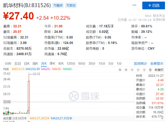Image resolution: width=167 pixels, height=122 pixels.
Task: Click the 可卖空 tag
Action: tap(71, 5)
